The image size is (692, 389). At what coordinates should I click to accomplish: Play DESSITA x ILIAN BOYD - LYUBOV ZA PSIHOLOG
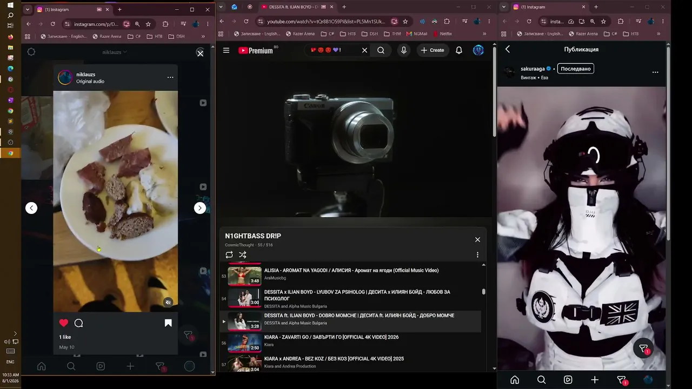pyautogui.click(x=351, y=298)
